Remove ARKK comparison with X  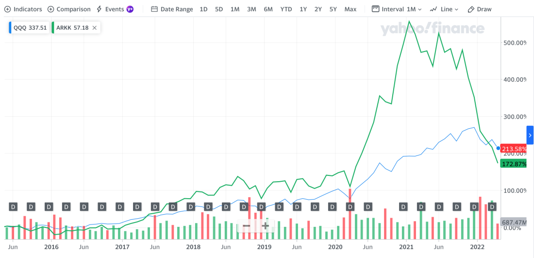coord(95,28)
